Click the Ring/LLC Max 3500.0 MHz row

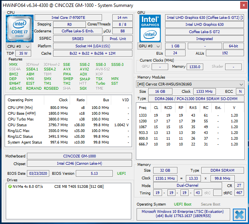click(x=68, y=131)
